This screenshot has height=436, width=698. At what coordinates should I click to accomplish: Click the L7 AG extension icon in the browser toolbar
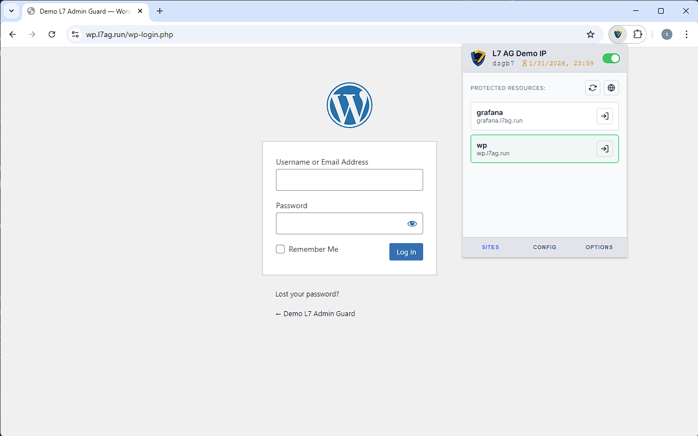pyautogui.click(x=617, y=34)
